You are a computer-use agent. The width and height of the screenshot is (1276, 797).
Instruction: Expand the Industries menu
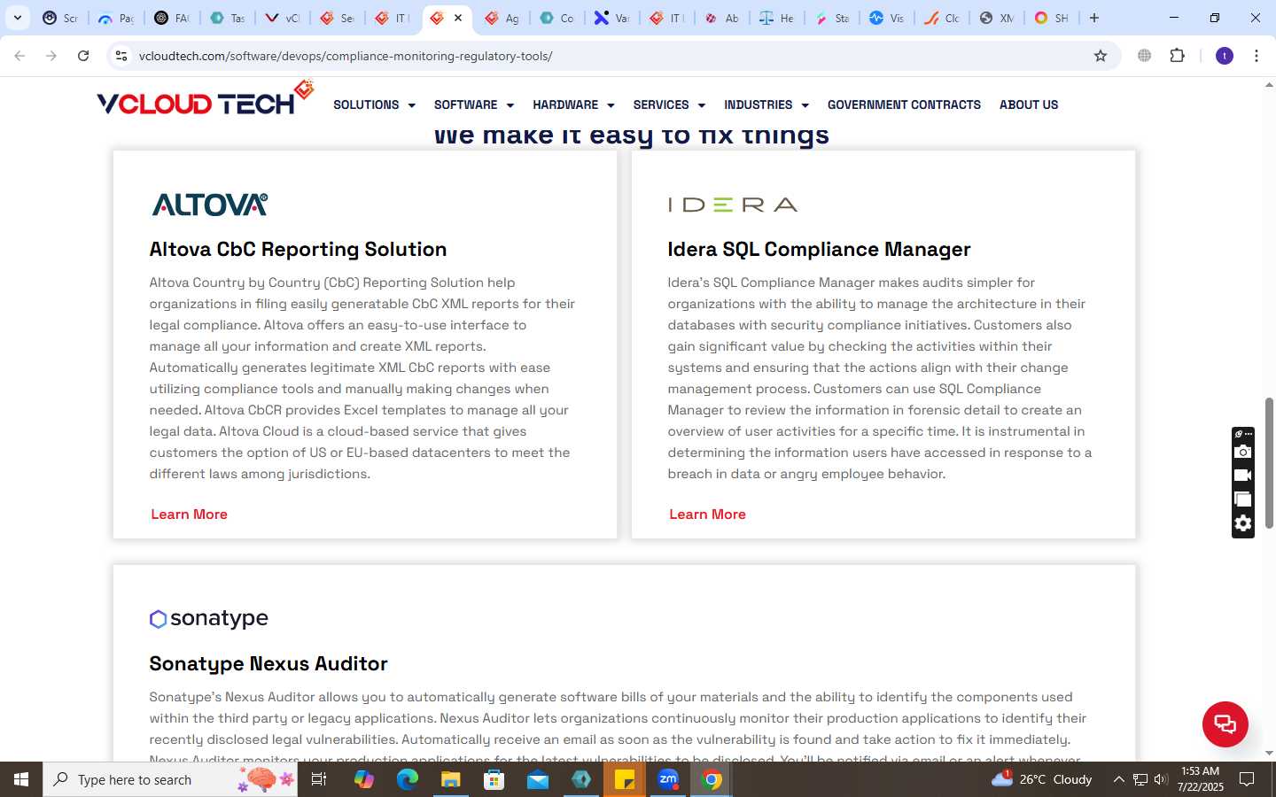(x=766, y=104)
